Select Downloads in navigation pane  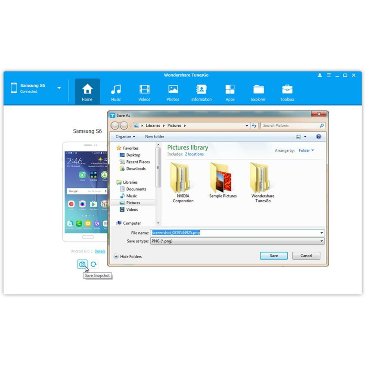133,169
